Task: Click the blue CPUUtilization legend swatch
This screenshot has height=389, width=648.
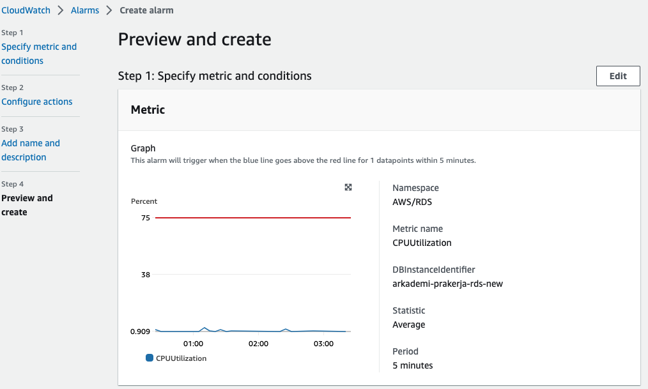Action: coord(150,358)
